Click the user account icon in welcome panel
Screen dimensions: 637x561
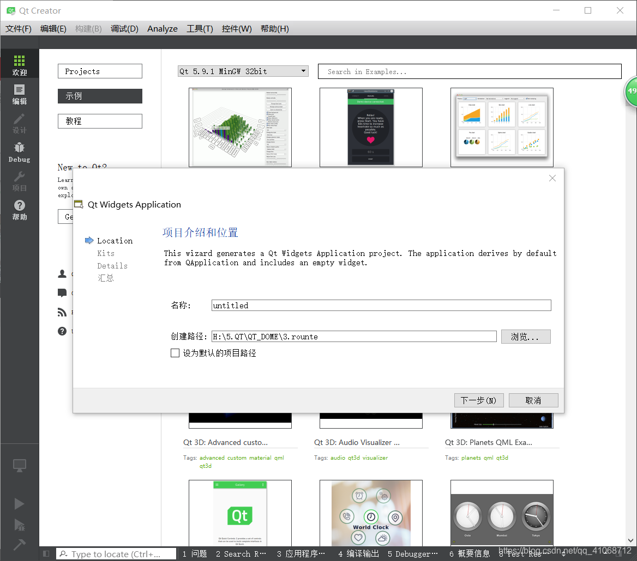pyautogui.click(x=62, y=274)
